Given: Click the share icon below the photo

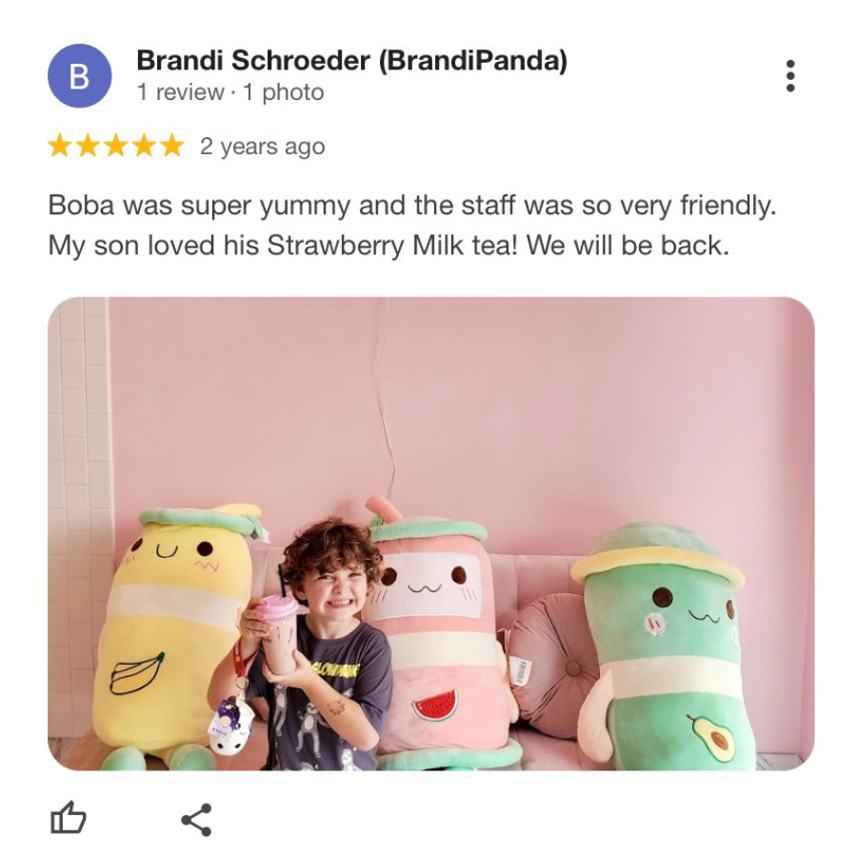Looking at the screenshot, I should click(x=196, y=819).
